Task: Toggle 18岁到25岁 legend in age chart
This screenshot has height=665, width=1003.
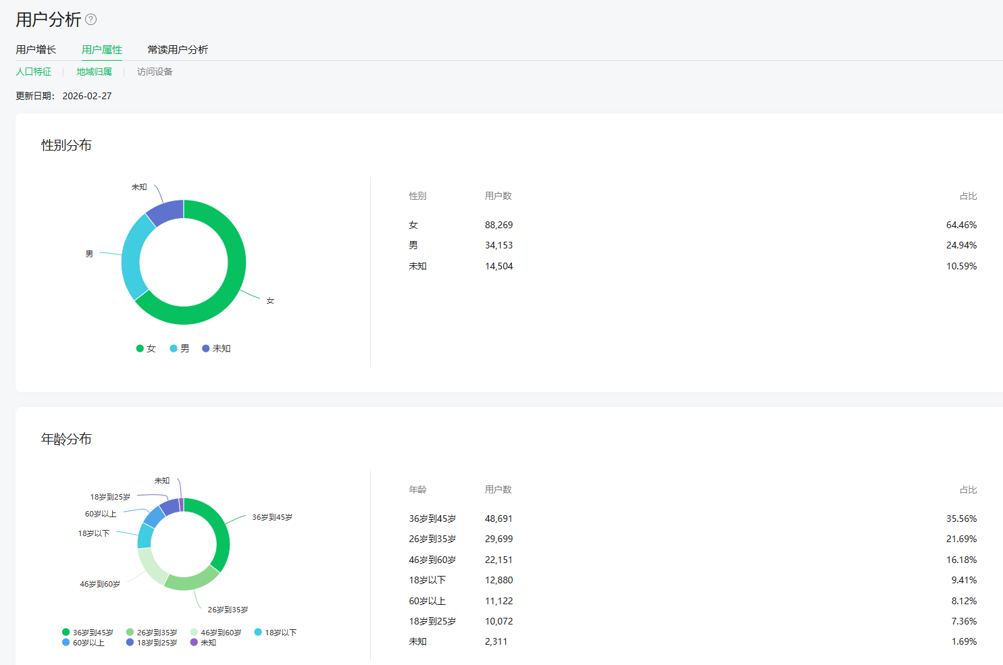Action: pos(152,643)
